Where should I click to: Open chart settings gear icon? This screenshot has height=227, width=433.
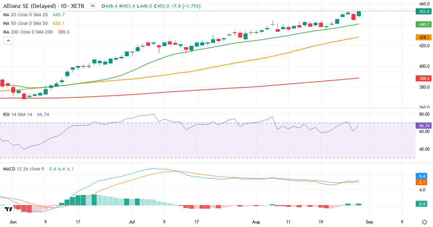[x=425, y=222]
